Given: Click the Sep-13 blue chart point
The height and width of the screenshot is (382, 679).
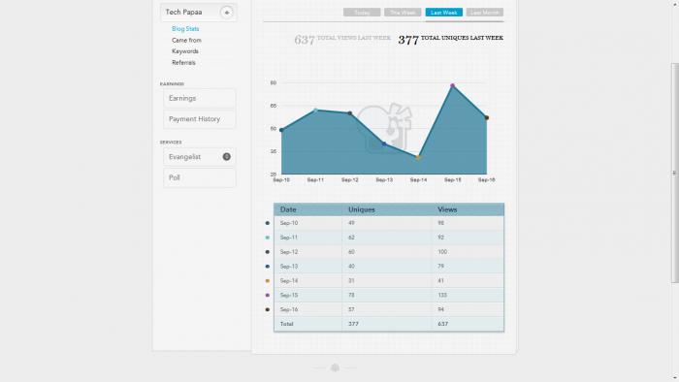Looking at the screenshot, I should [x=384, y=143].
